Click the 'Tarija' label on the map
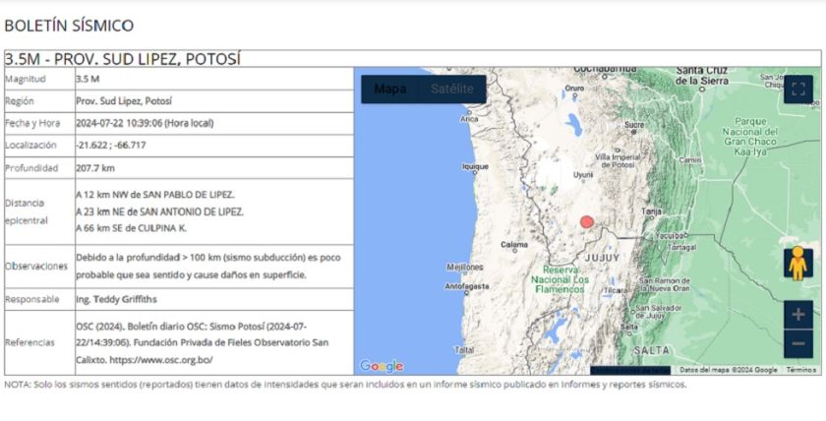Image resolution: width=826 pixels, height=421 pixels. tap(651, 211)
